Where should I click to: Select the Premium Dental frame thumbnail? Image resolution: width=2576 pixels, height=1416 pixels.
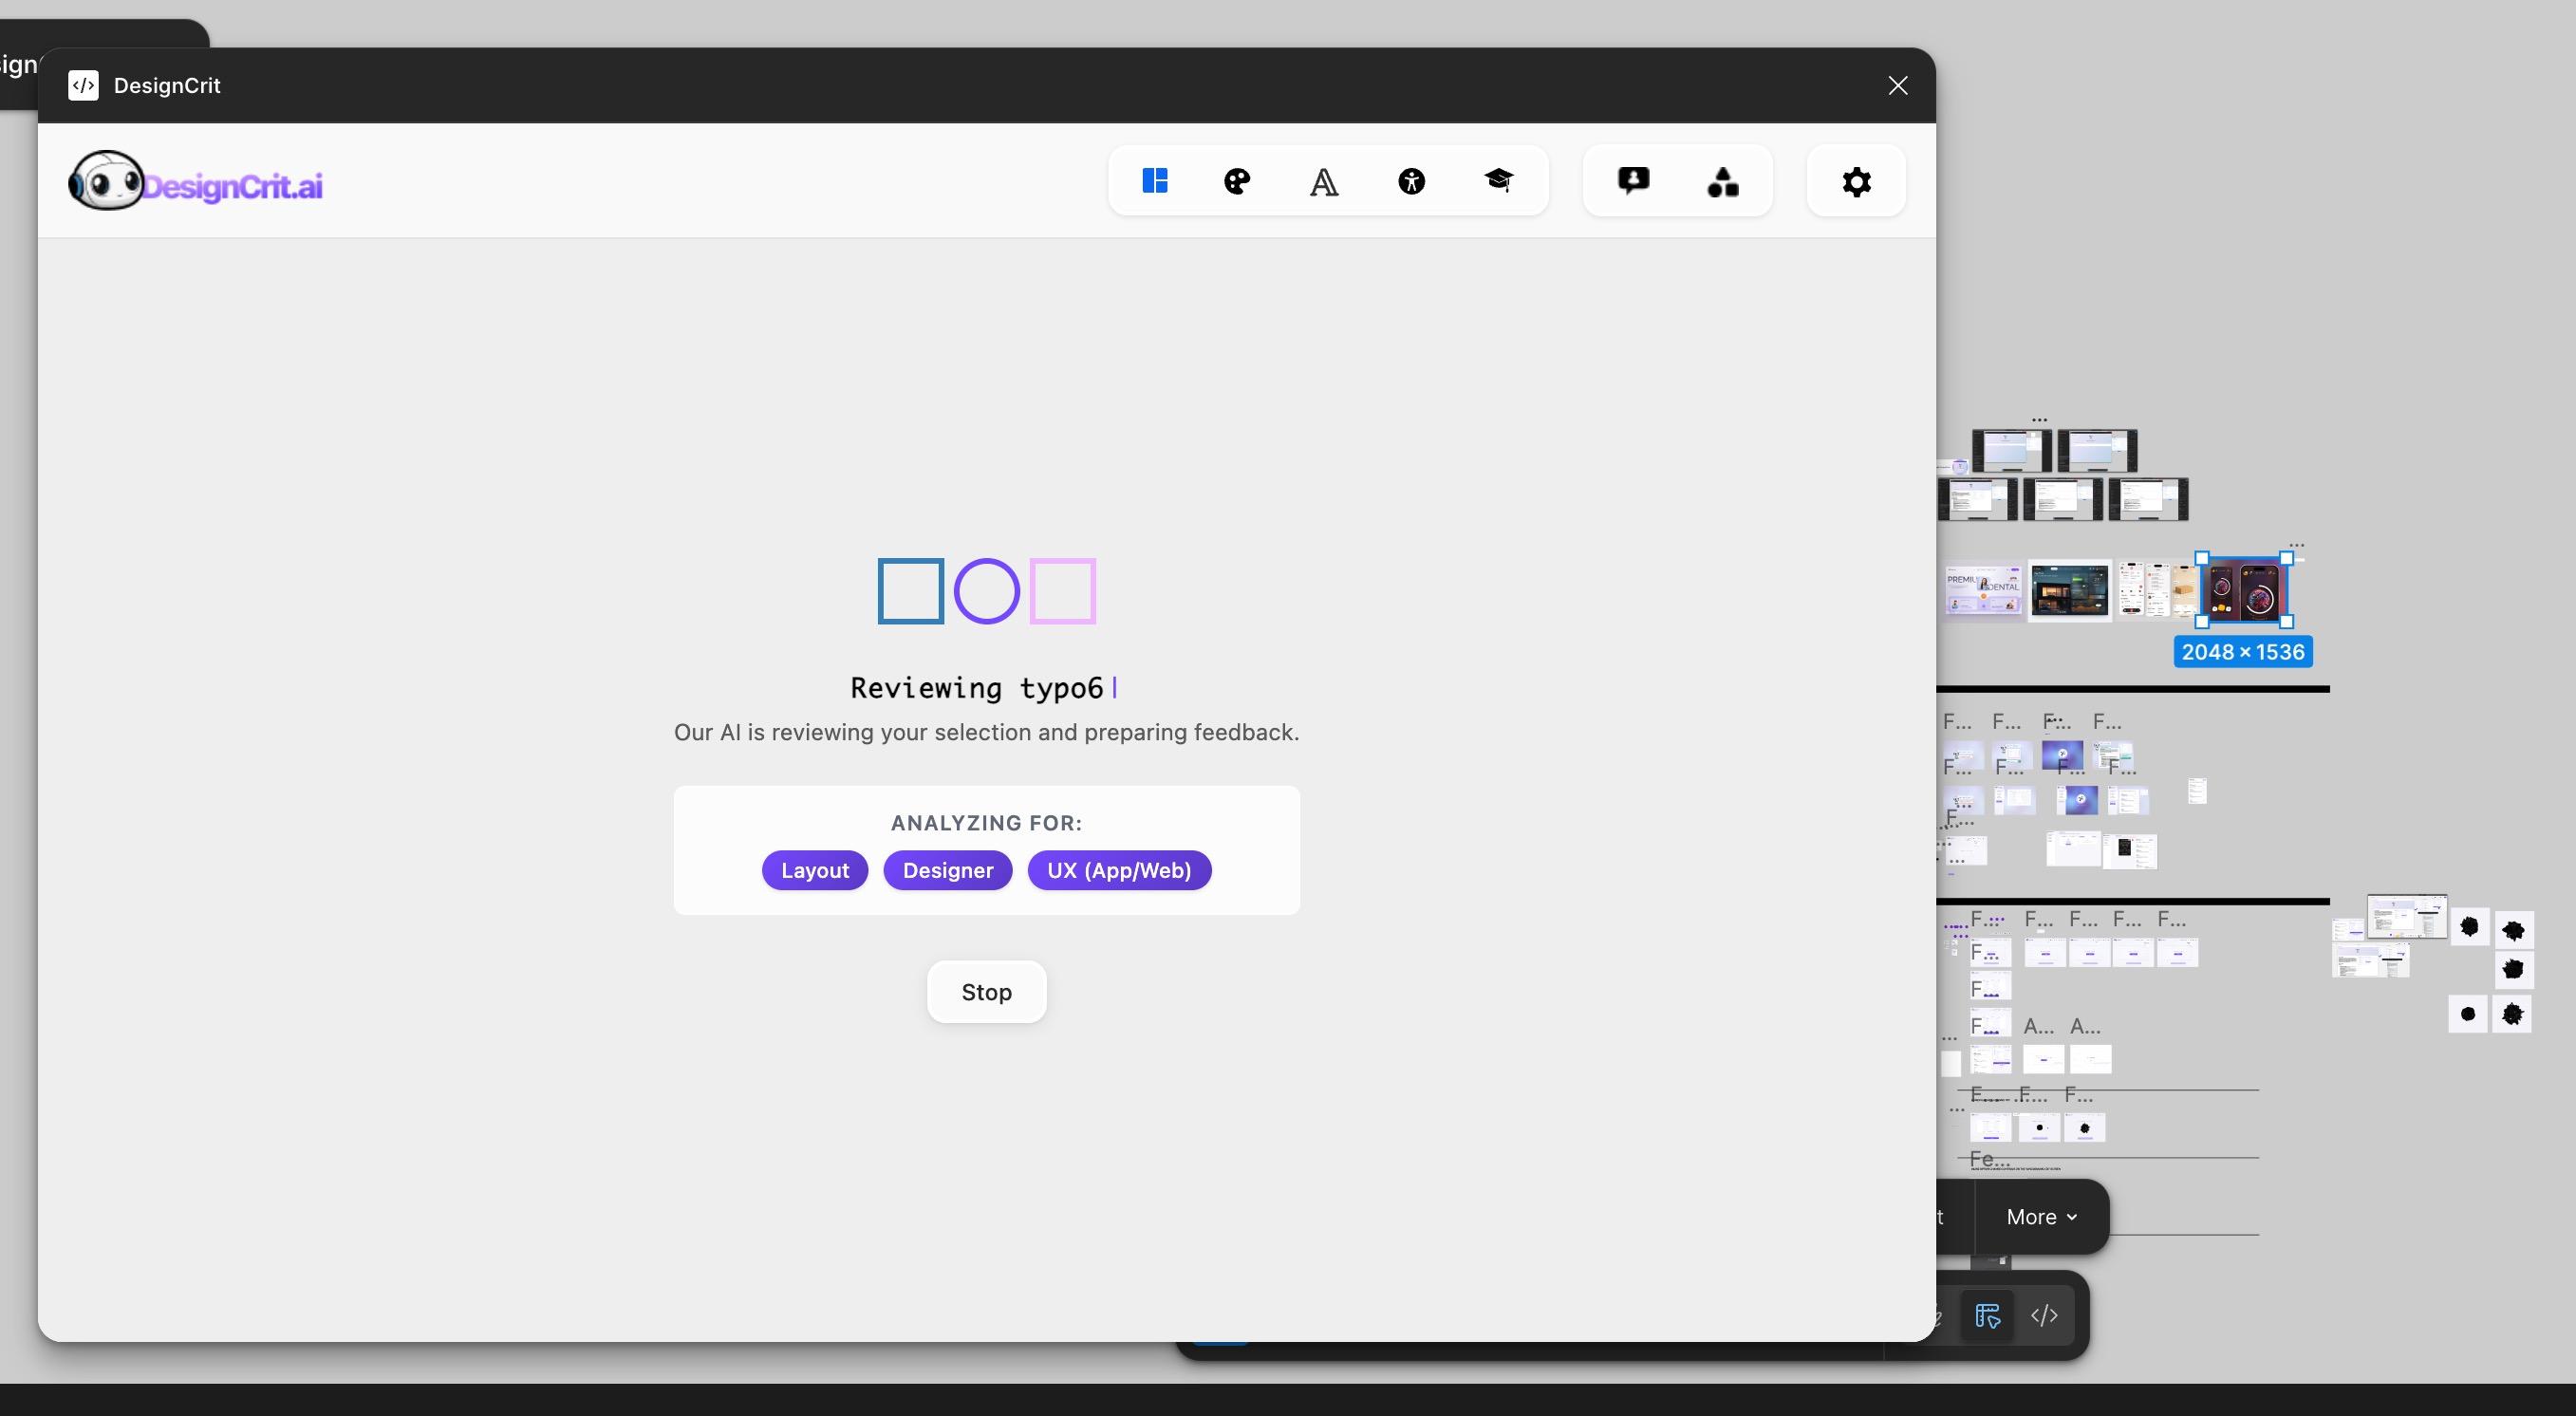pyautogui.click(x=1983, y=589)
